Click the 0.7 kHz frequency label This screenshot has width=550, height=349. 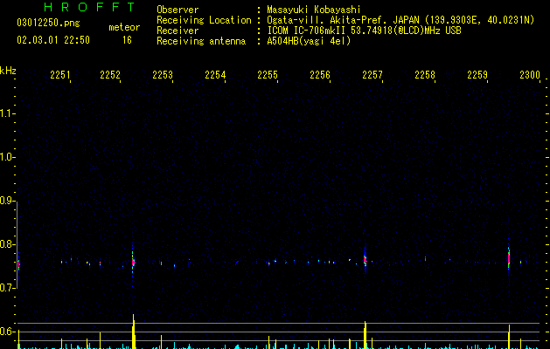coord(7,288)
